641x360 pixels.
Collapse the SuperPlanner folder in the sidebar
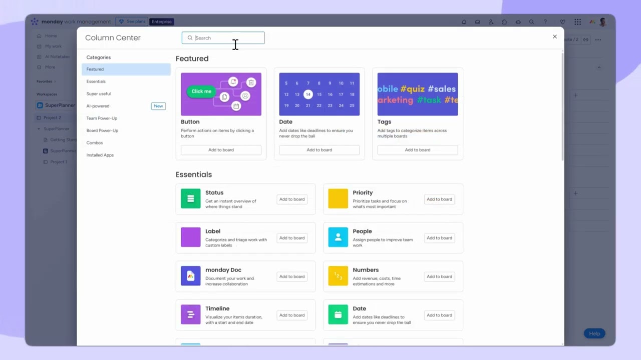[39, 129]
